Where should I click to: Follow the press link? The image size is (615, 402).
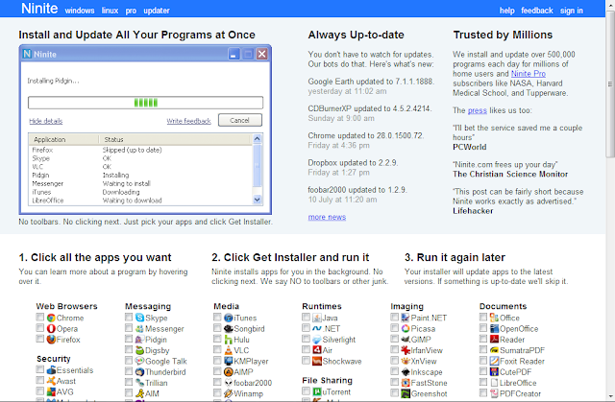pyautogui.click(x=478, y=110)
